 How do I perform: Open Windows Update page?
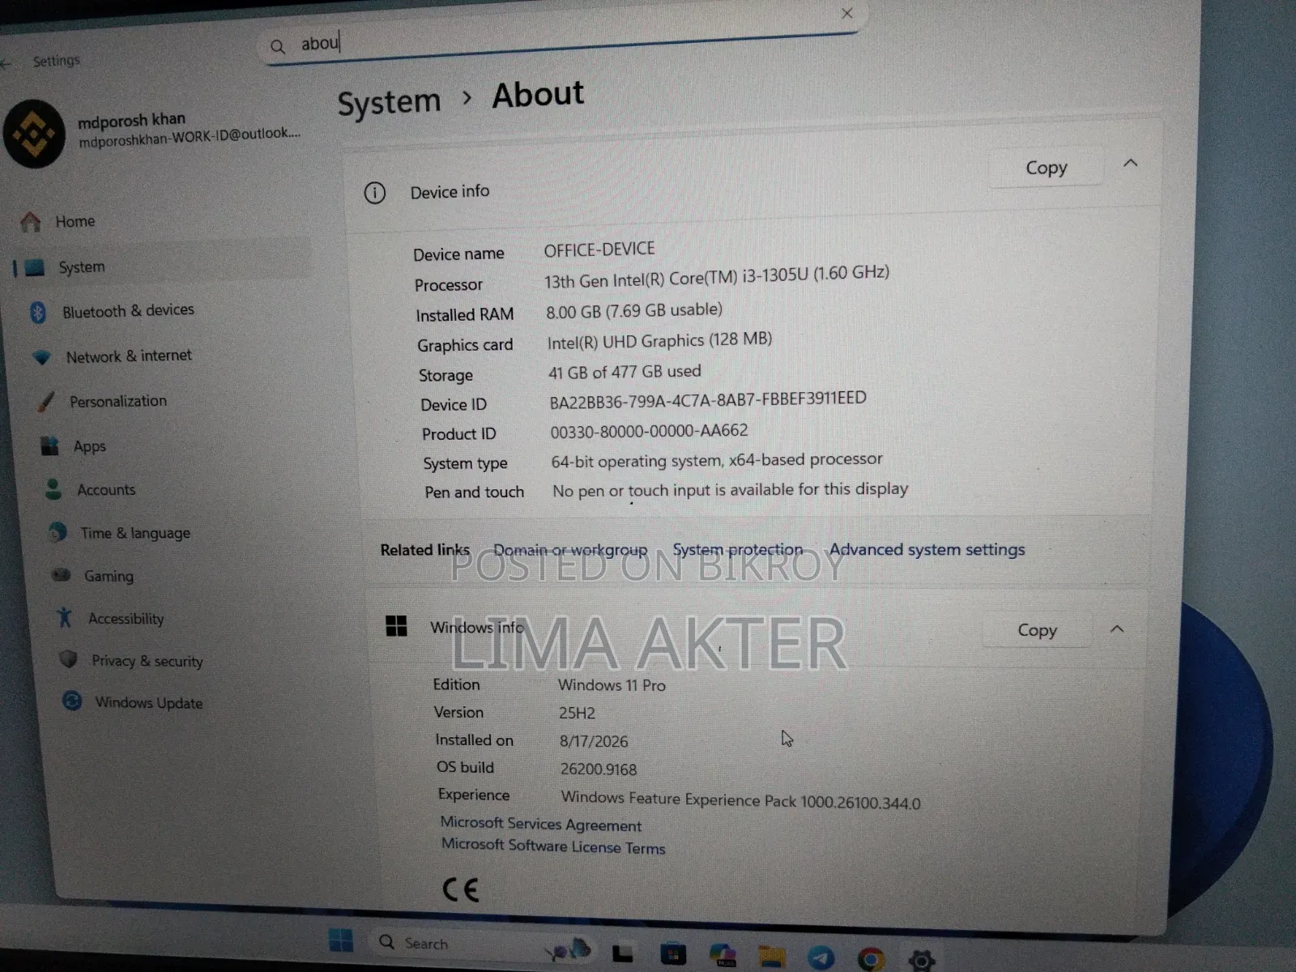134,701
